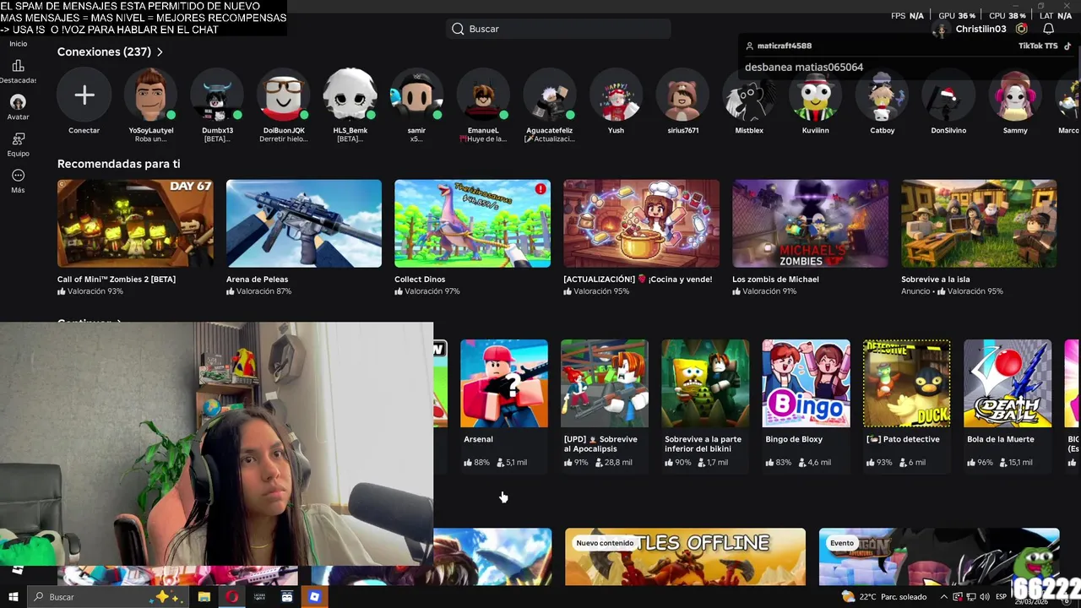Open samir's connection avatar

(x=416, y=95)
